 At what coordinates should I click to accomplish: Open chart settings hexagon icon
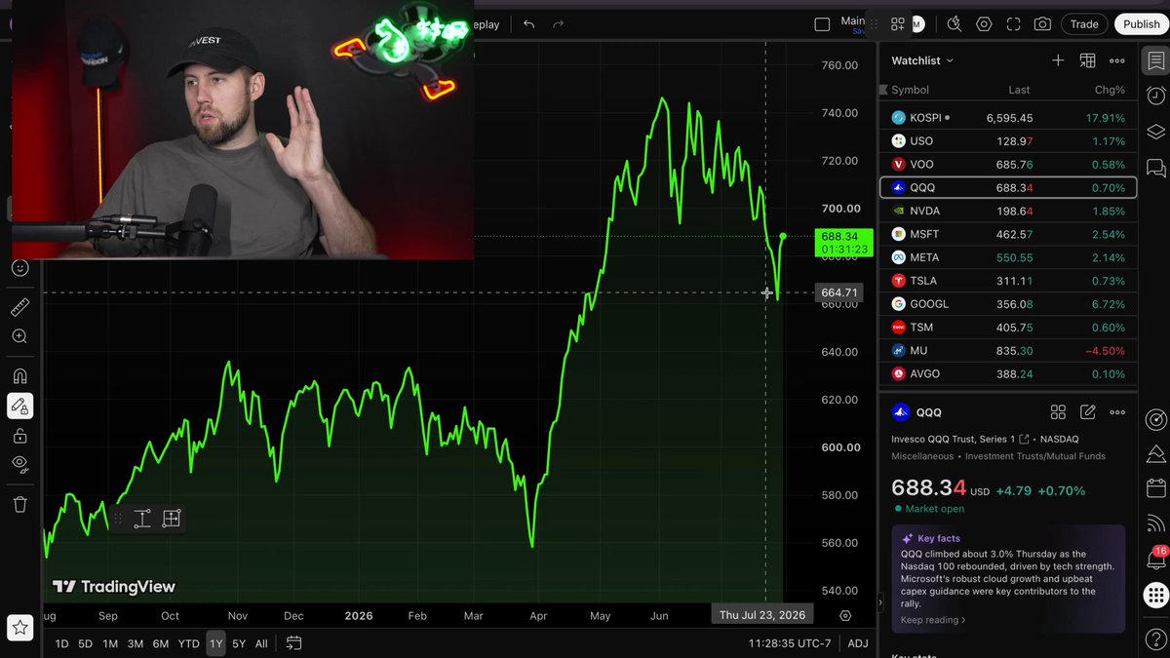pos(984,24)
